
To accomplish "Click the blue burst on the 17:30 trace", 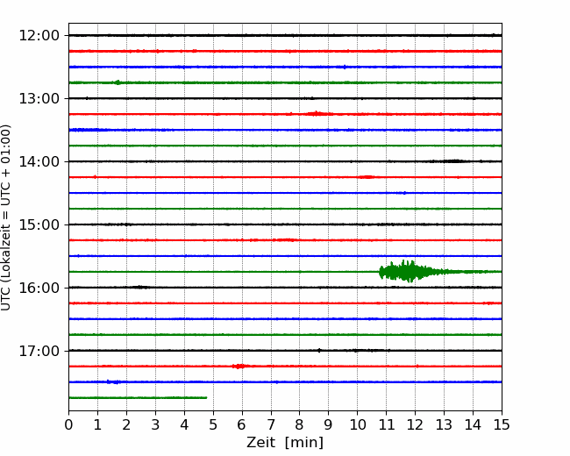I will [x=113, y=381].
